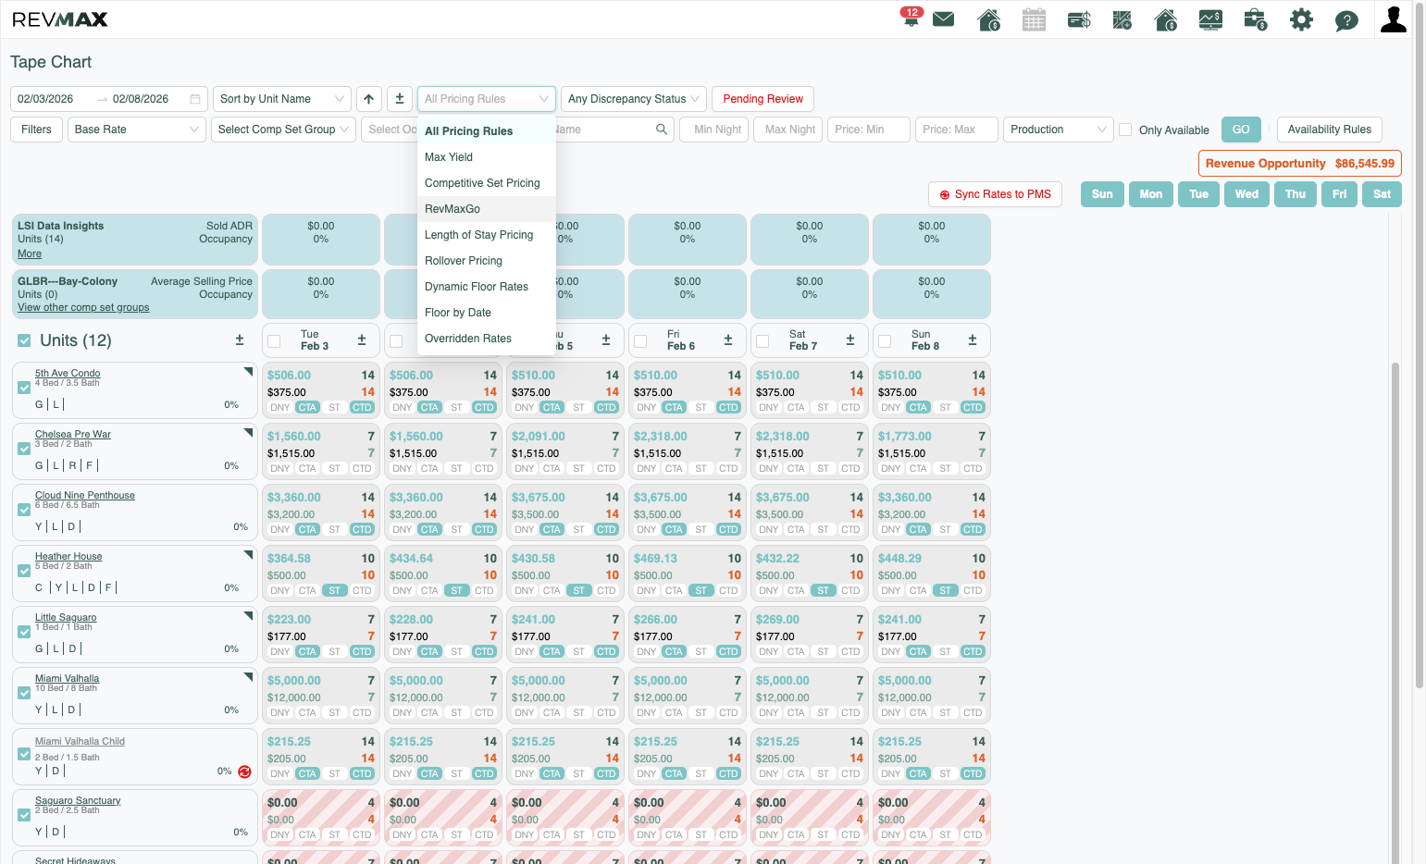Click the red sync icon on Miami Valhalla Child
This screenshot has height=864, width=1426.
tap(244, 771)
